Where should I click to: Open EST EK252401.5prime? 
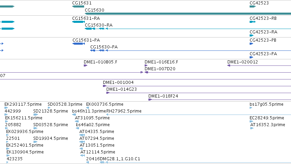pos(25,145)
